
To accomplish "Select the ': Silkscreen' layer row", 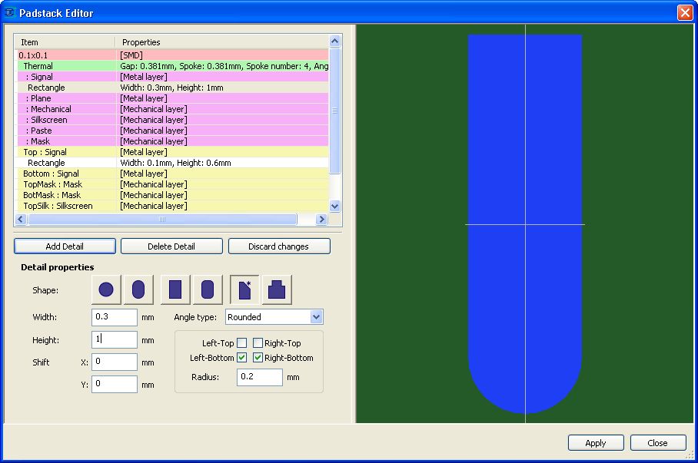I will pyautogui.click(x=173, y=120).
